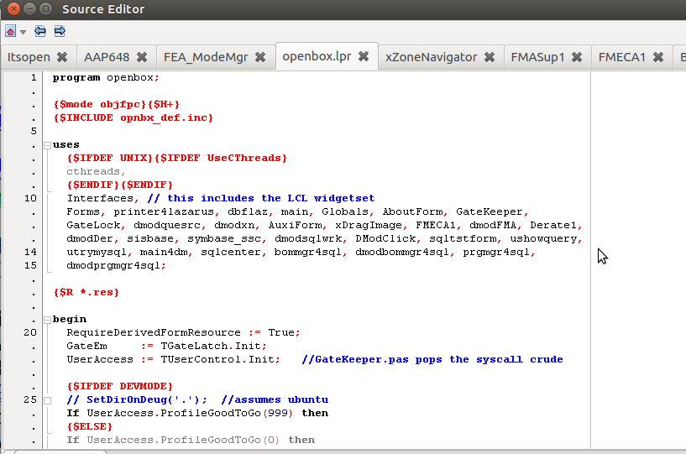Click the jump history home icon
686x454 pixels.
click(10, 31)
